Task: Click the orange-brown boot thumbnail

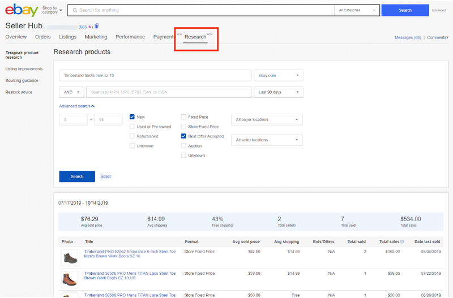Action: (x=69, y=279)
